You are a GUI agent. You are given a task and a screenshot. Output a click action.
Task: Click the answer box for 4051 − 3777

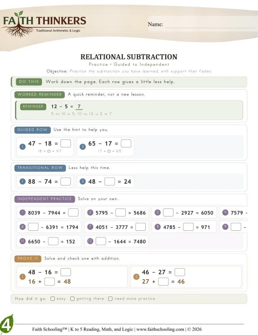(x=140, y=227)
